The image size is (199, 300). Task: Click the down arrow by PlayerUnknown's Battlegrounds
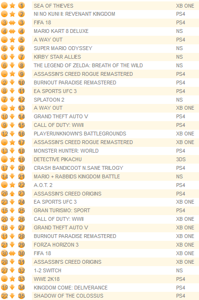click(12, 134)
